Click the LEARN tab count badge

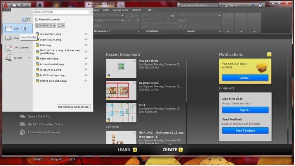[x=135, y=150]
